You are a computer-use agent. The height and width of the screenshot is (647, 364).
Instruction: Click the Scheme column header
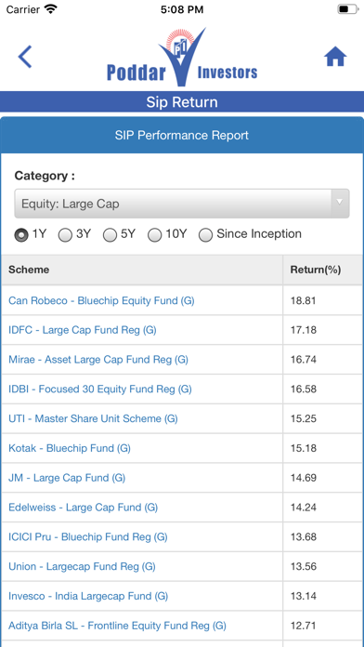tap(29, 270)
